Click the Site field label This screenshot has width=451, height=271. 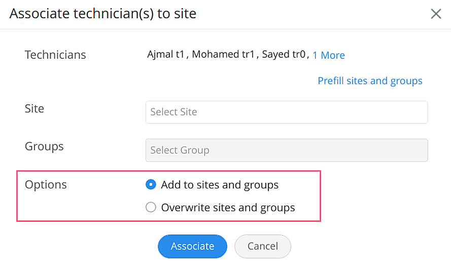(34, 108)
